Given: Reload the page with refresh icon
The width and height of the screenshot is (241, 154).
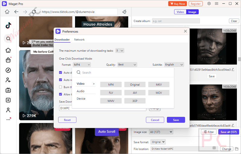Looking at the screenshot, I should pyautogui.click(x=34, y=12).
